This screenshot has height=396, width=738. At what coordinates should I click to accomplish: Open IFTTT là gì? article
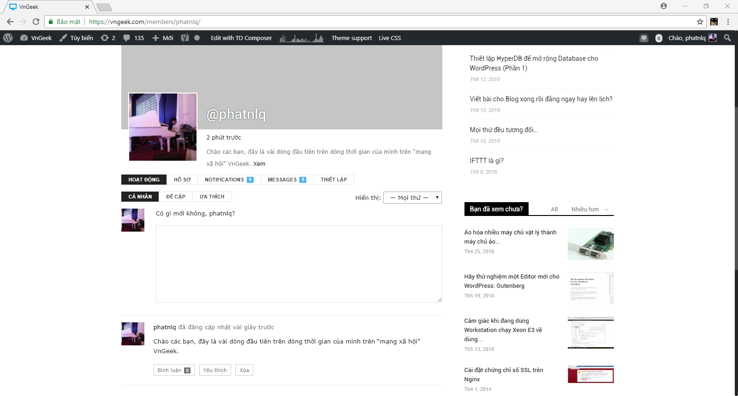click(487, 161)
